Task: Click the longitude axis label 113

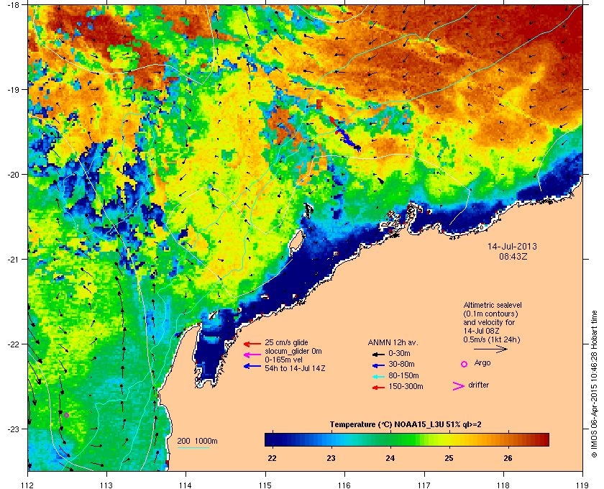Action: (x=106, y=485)
